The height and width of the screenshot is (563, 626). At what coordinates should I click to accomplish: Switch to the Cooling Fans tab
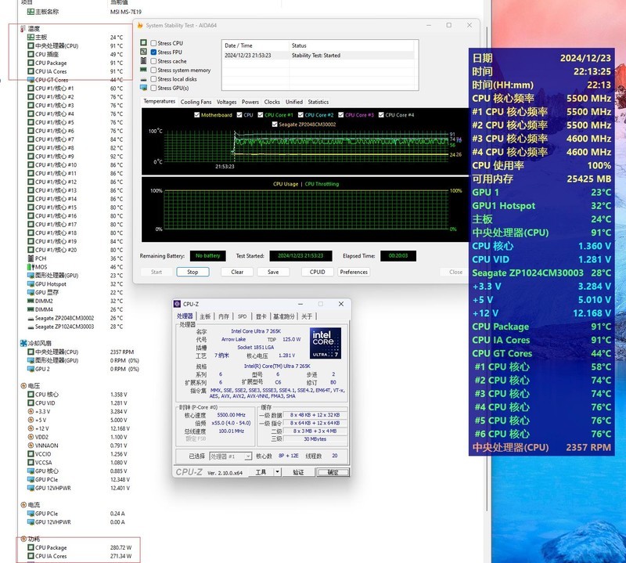pos(196,102)
